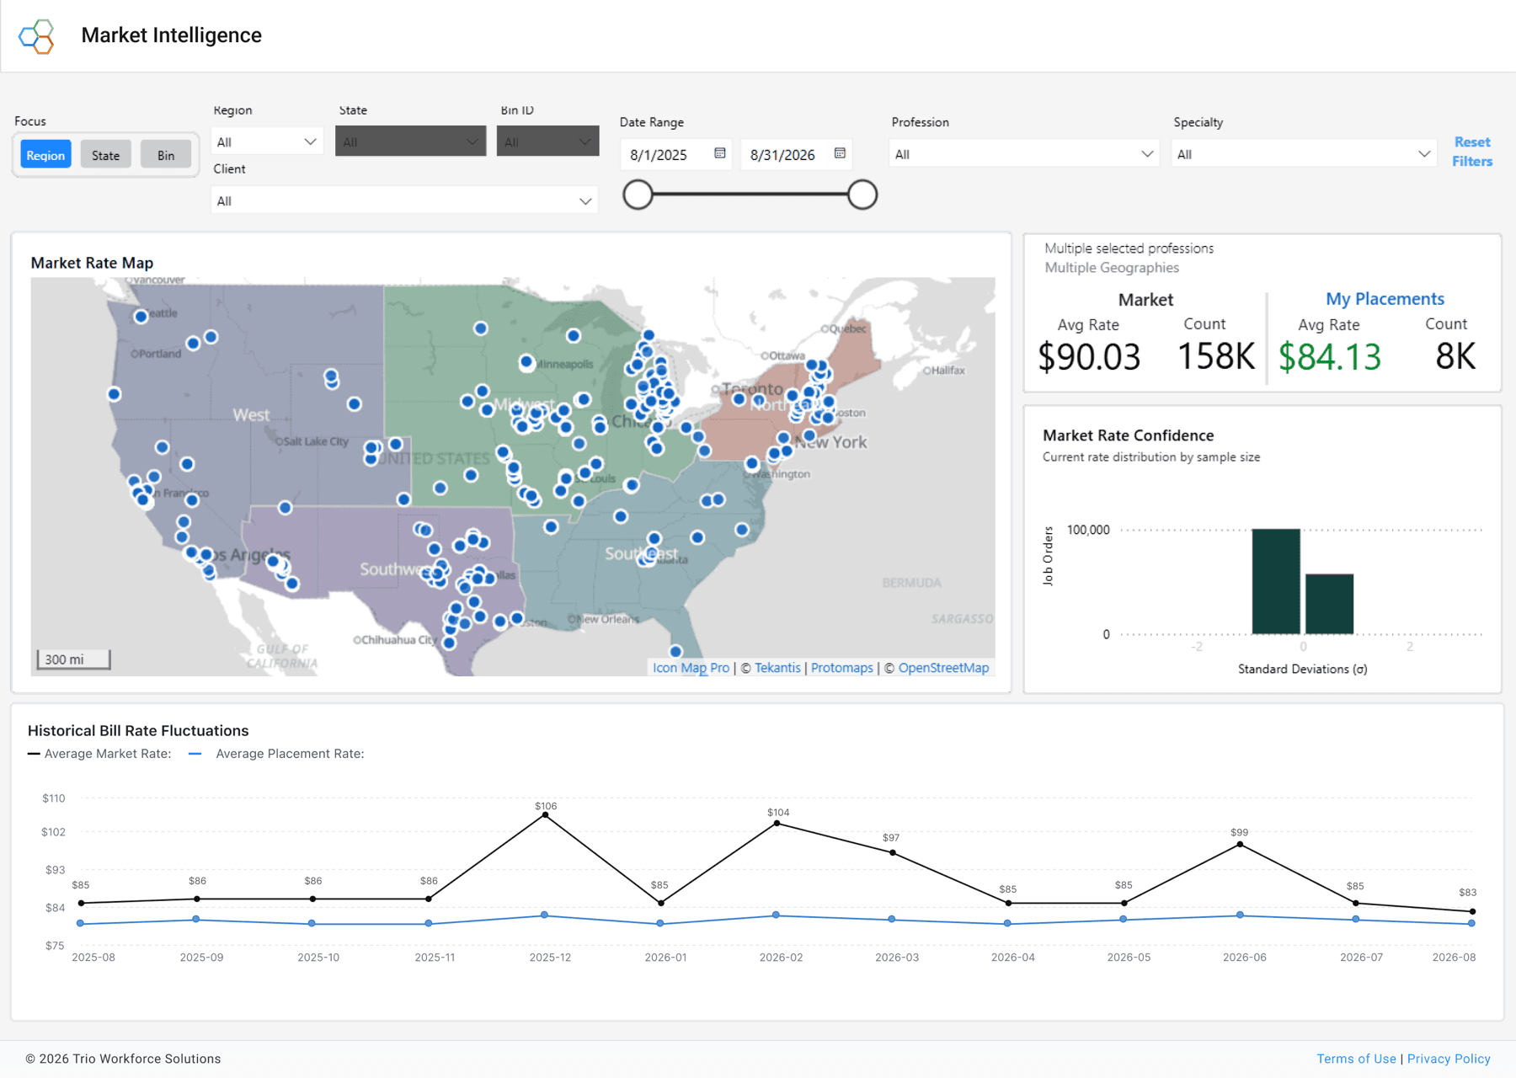This screenshot has width=1516, height=1078.
Task: Click the $90.03 market avg rate value
Action: coord(1089,356)
